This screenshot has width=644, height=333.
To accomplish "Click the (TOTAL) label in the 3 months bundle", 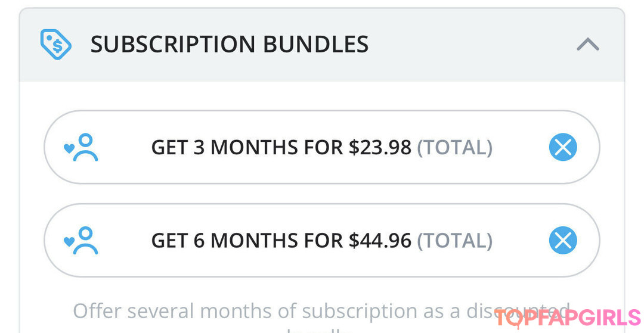I will (x=454, y=147).
